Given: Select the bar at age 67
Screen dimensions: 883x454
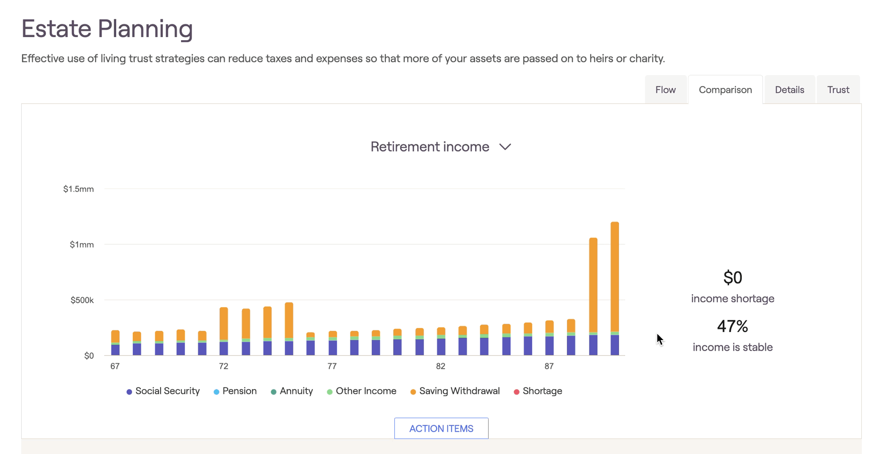Looking at the screenshot, I should [x=115, y=343].
